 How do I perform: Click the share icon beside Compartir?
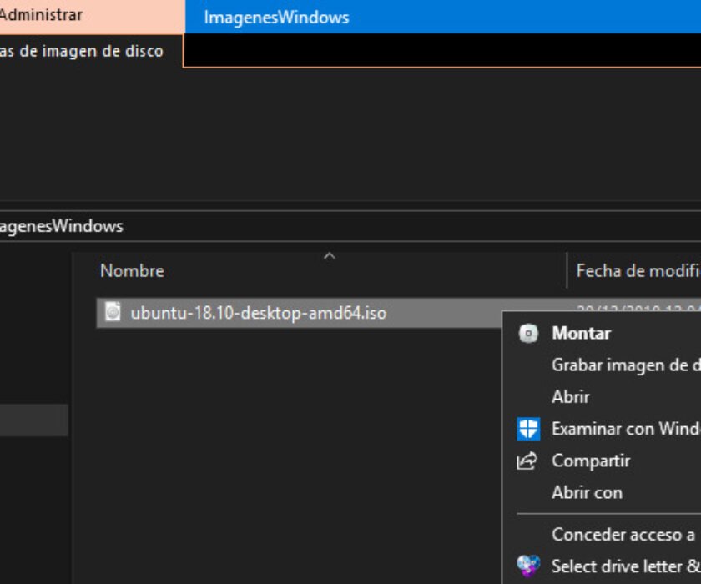pyautogui.click(x=527, y=461)
